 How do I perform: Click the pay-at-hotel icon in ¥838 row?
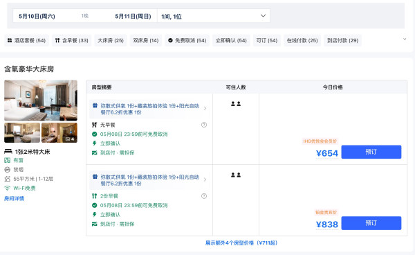pos(95,224)
